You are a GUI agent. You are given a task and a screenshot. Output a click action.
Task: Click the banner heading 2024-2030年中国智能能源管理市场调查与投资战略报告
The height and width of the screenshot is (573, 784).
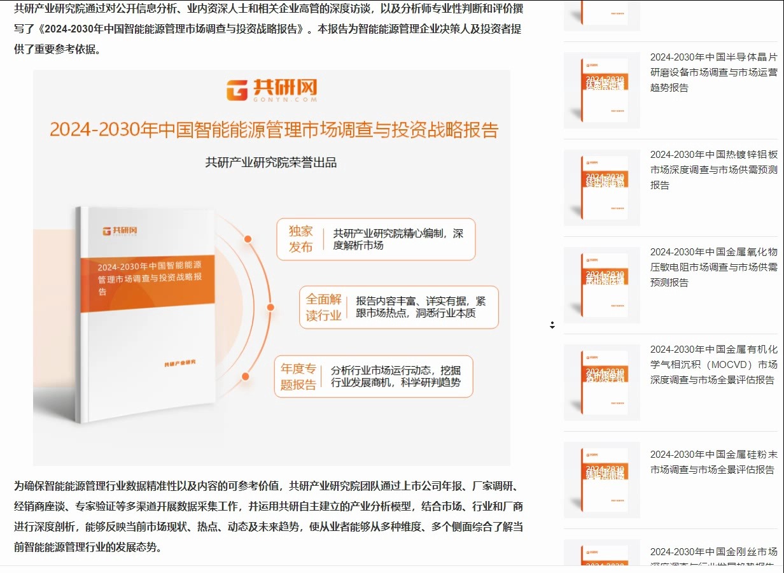click(274, 129)
